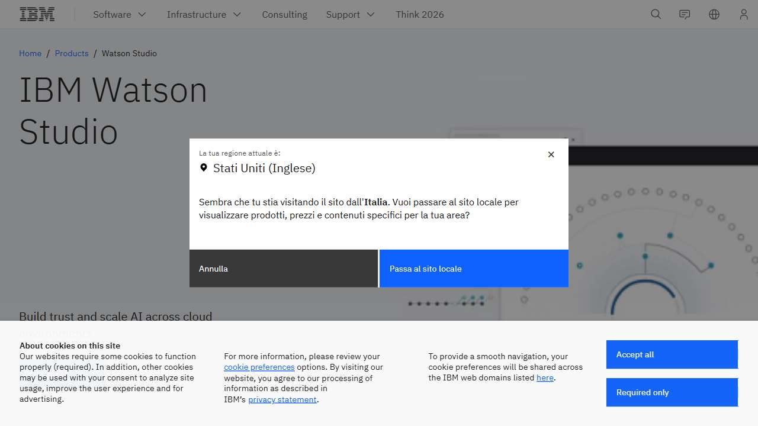This screenshot has width=758, height=426.
Task: Open the cookie preferences link
Action: click(259, 367)
